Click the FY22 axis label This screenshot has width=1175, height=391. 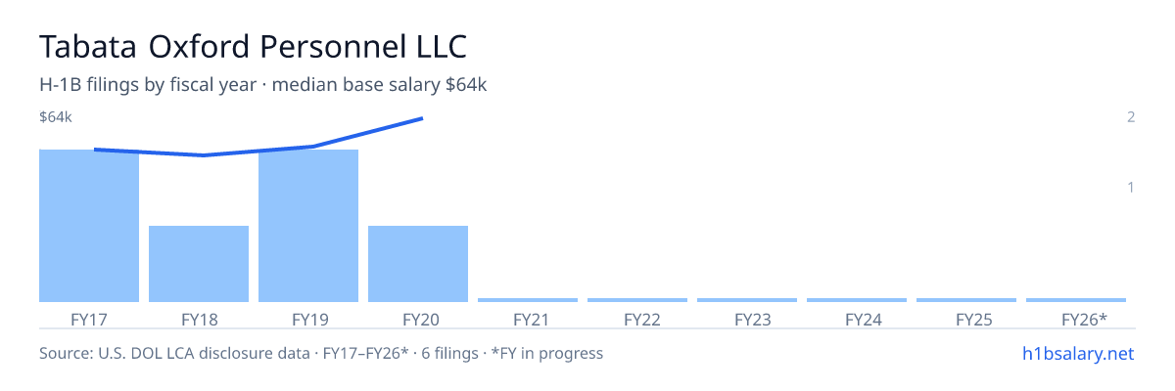[x=637, y=320]
